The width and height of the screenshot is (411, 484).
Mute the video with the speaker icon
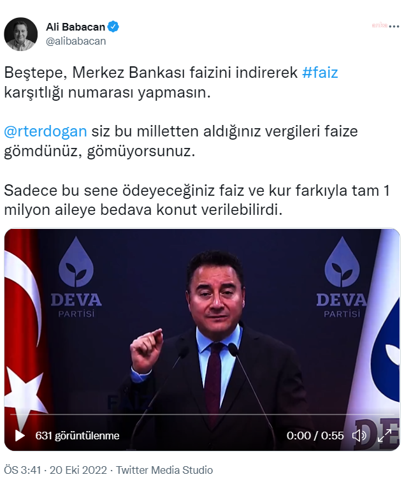point(359,436)
